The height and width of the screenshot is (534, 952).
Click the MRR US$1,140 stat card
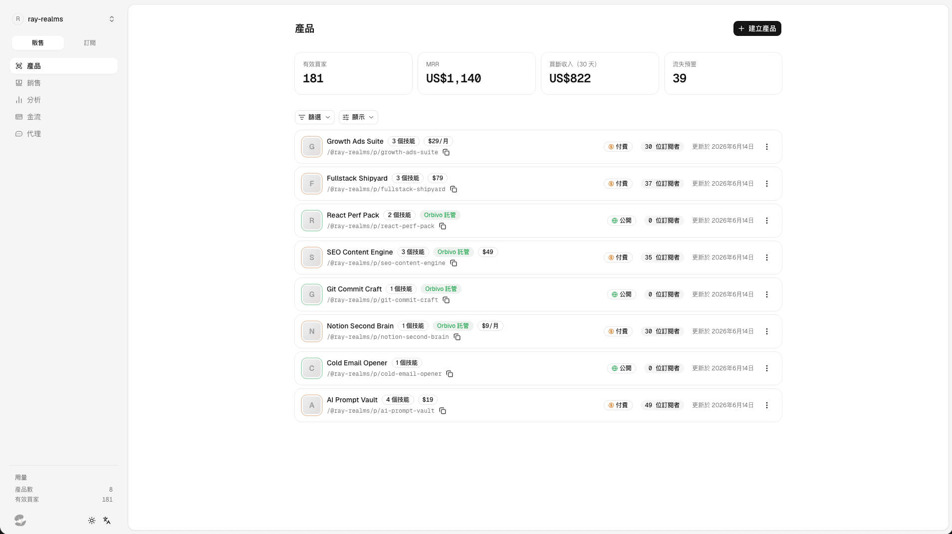coord(476,73)
